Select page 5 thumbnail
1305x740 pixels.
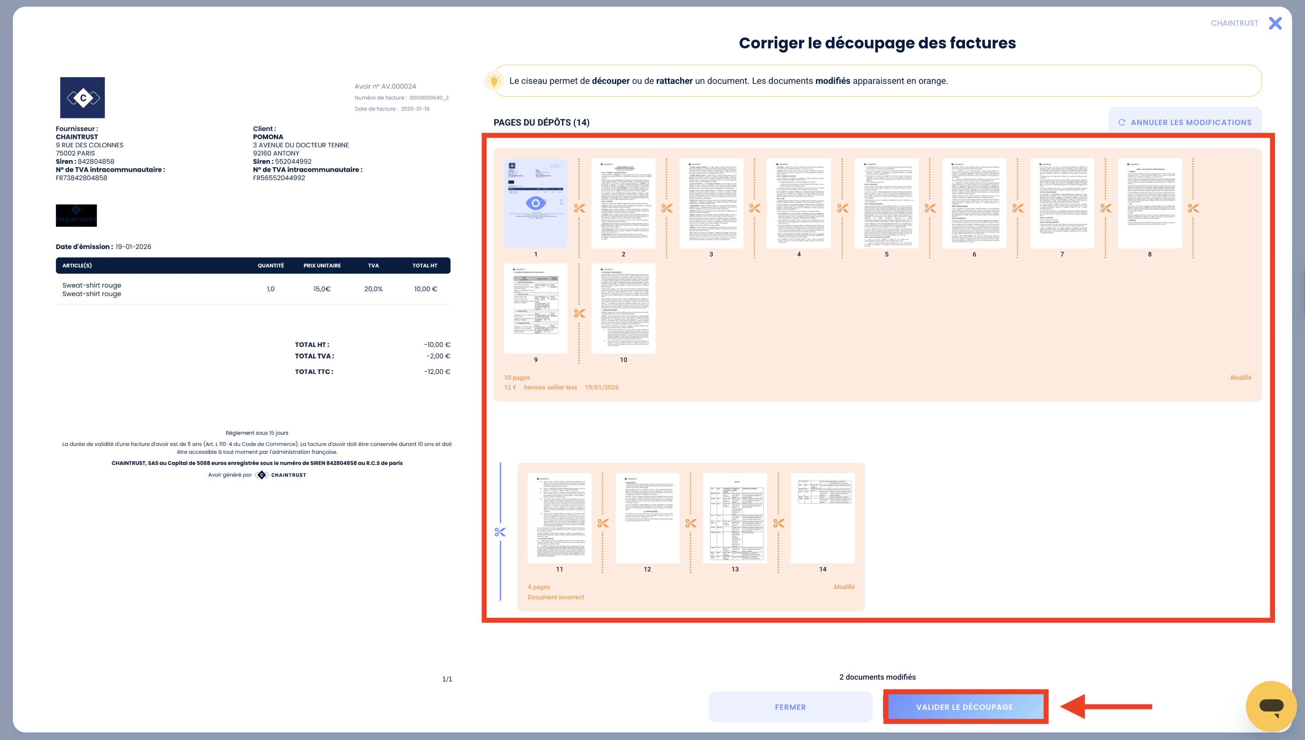click(886, 203)
